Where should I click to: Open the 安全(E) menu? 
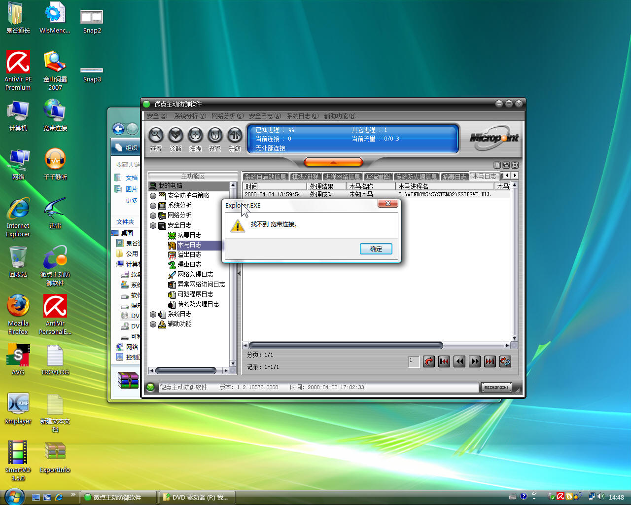[x=157, y=116]
